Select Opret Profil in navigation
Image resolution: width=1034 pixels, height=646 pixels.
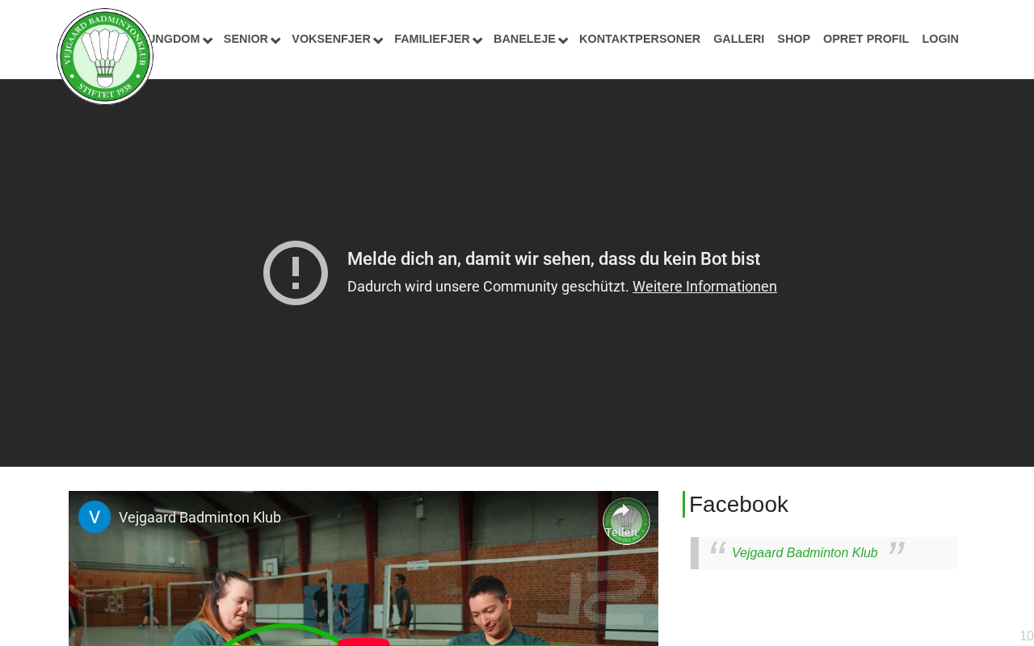point(866,39)
